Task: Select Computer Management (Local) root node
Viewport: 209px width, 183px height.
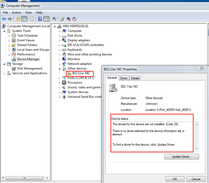Action: pos(28,26)
